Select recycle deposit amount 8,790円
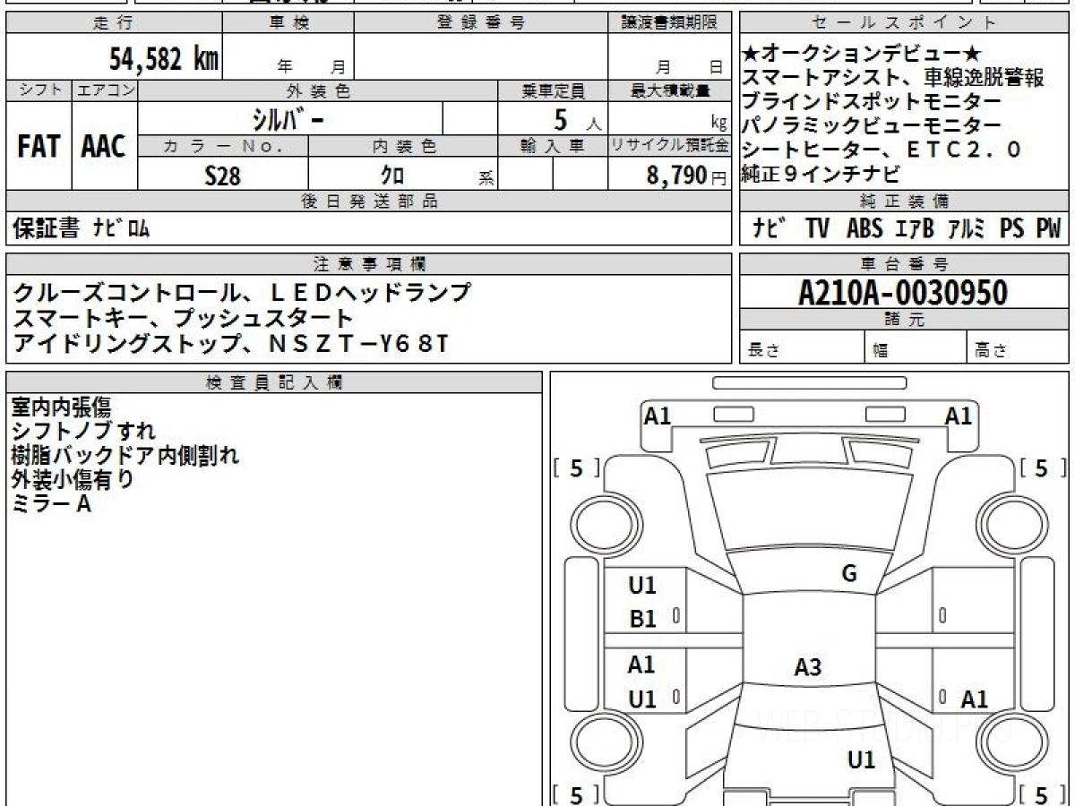The image size is (1075, 806). (x=686, y=176)
